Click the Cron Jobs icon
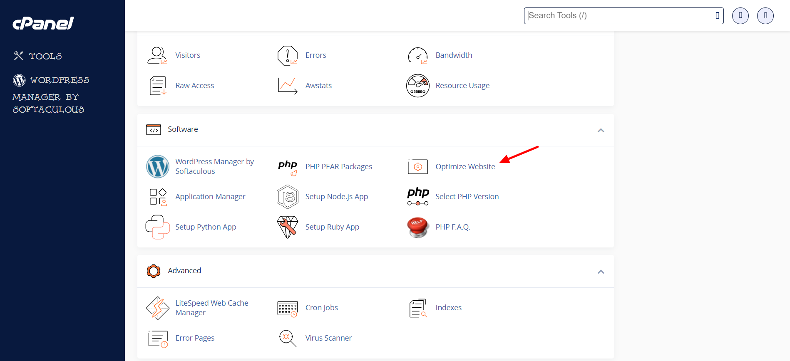Viewport: 790px width, 361px height. [x=288, y=309]
